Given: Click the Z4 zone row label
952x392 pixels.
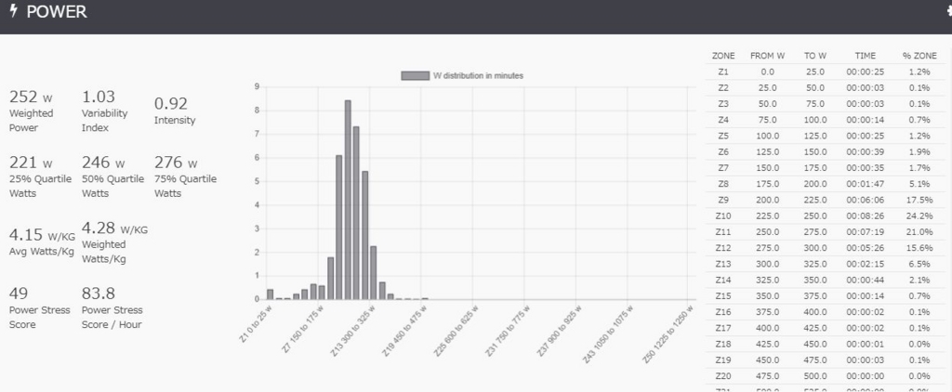Looking at the screenshot, I should (723, 120).
